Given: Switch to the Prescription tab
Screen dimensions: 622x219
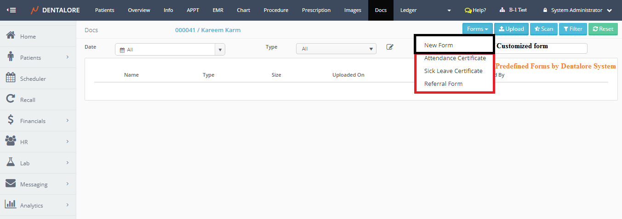Looking at the screenshot, I should point(316,10).
